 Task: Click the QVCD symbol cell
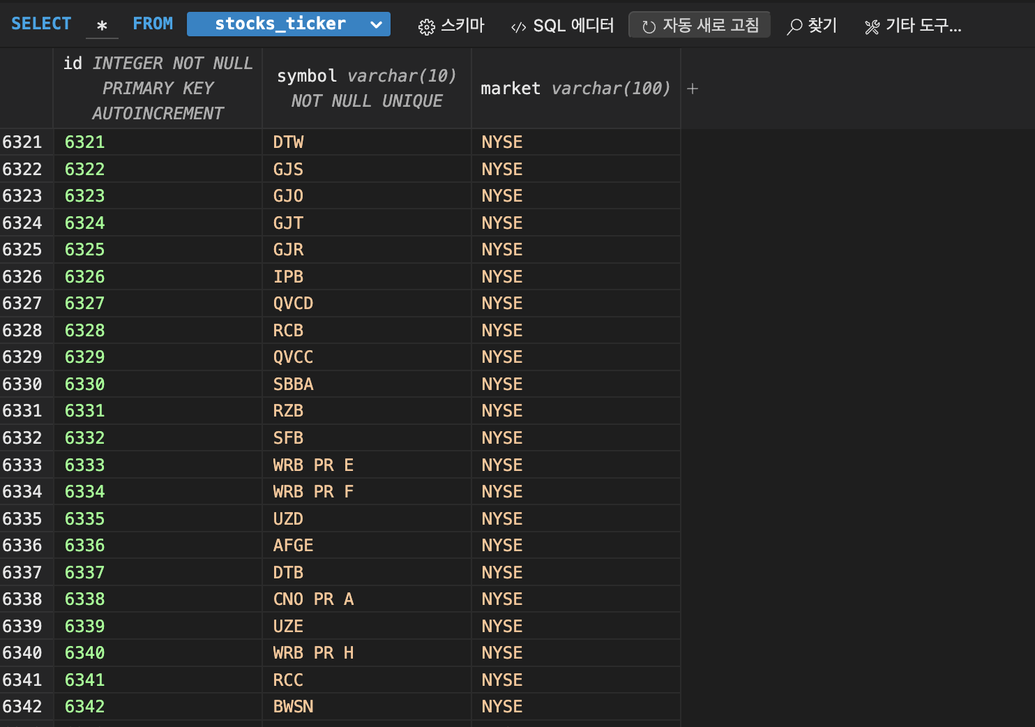pyautogui.click(x=367, y=303)
